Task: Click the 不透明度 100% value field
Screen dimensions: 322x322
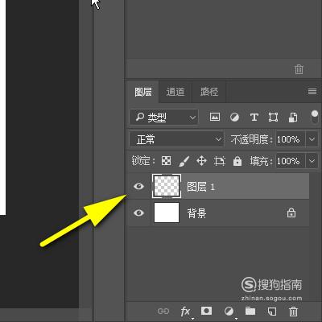Action: [290, 139]
